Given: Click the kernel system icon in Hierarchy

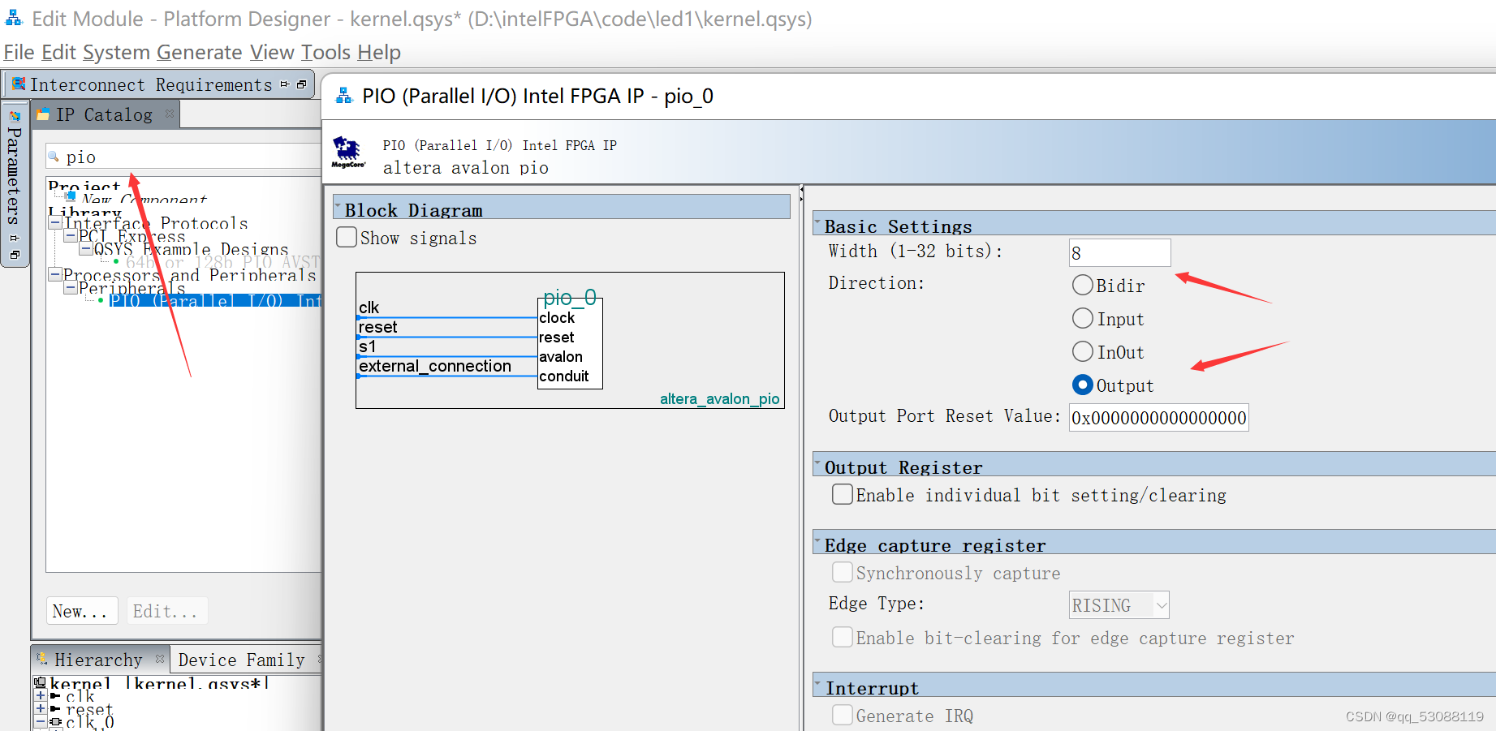Looking at the screenshot, I should click(x=40, y=682).
